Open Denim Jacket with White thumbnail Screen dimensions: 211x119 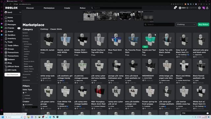pos(65,40)
